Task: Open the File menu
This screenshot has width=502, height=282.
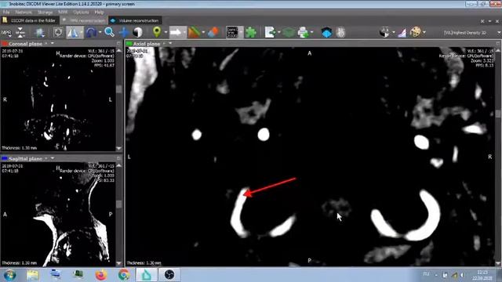Action: 6,13
